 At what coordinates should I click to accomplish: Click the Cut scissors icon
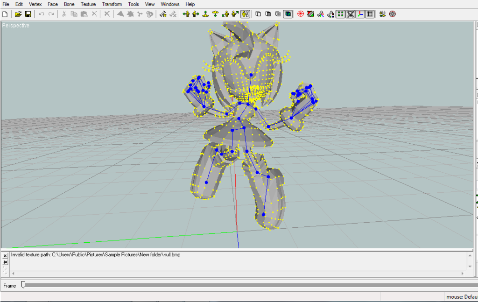tap(64, 14)
